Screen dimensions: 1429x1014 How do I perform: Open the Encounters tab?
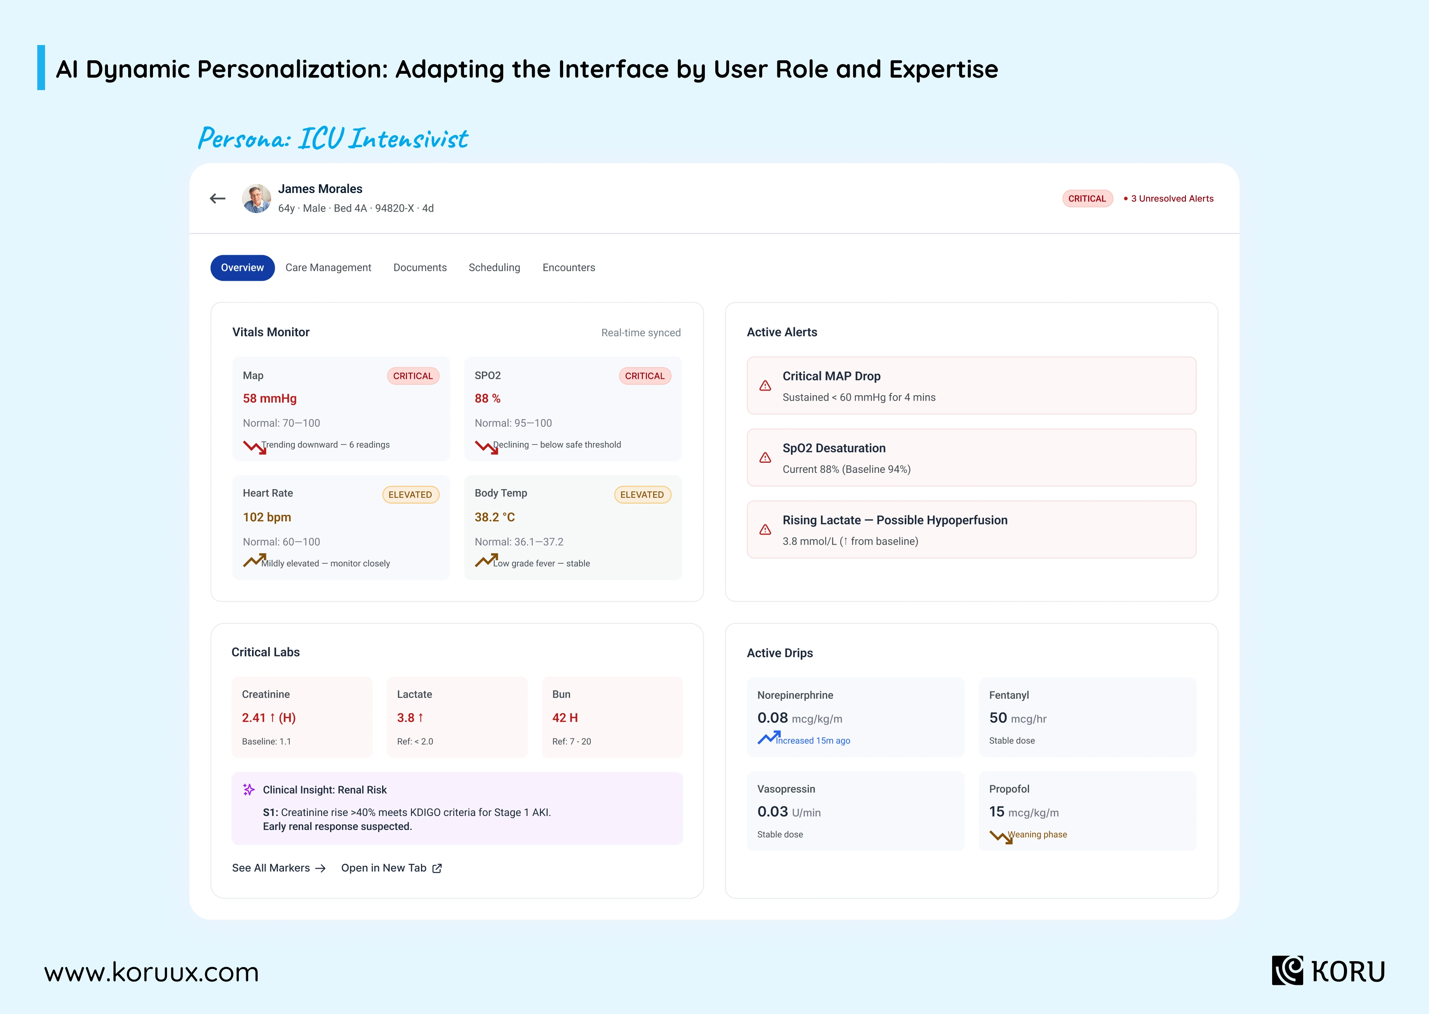[x=568, y=268]
